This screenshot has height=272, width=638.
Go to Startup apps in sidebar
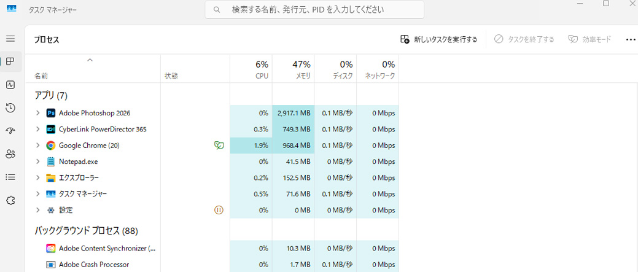(x=10, y=131)
